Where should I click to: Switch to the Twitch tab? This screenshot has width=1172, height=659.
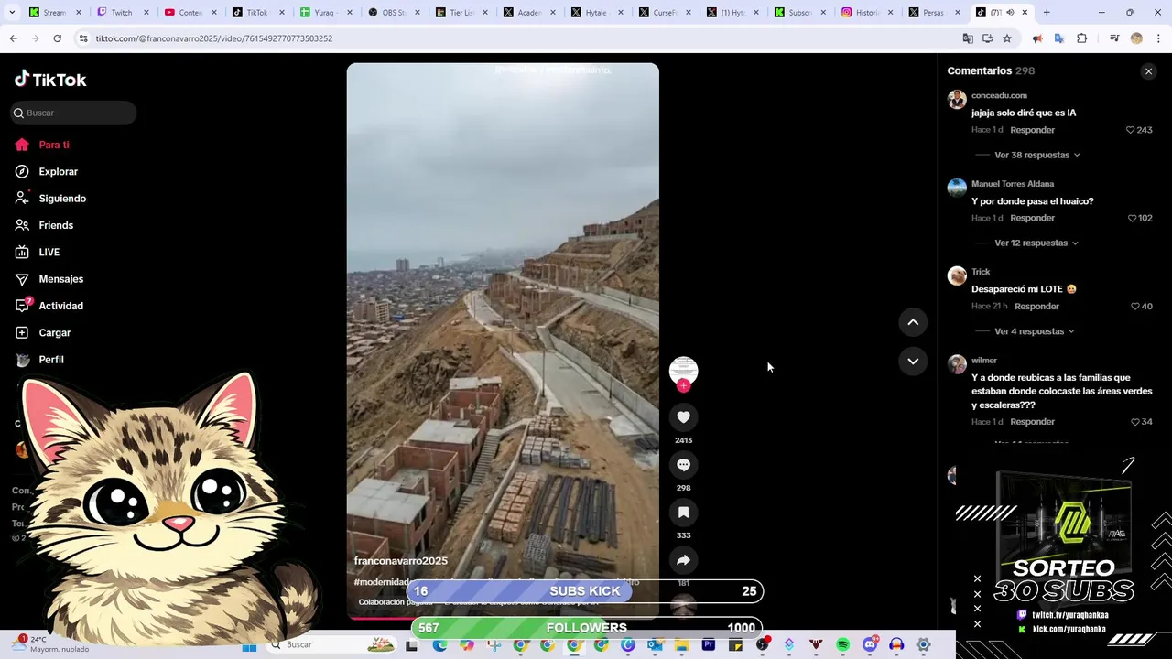click(122, 13)
